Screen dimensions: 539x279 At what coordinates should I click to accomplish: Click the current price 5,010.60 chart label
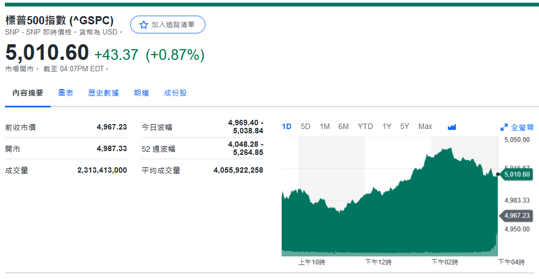pos(517,174)
